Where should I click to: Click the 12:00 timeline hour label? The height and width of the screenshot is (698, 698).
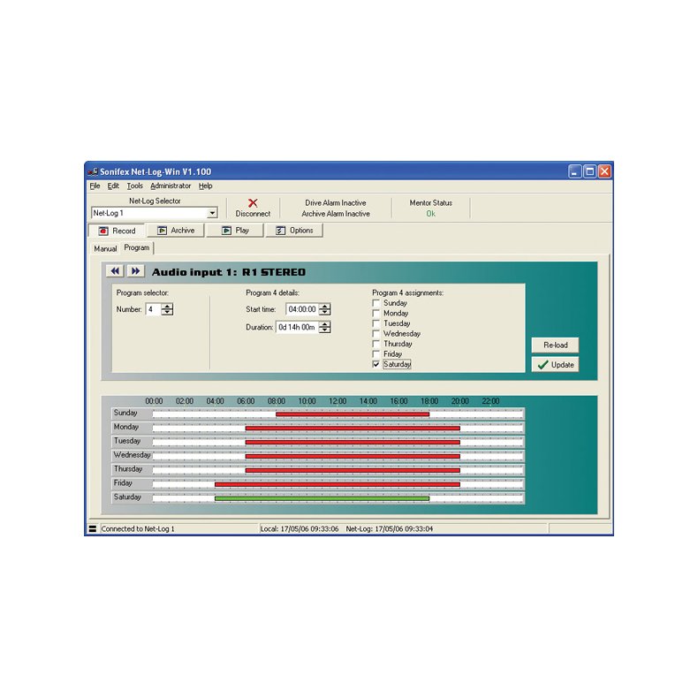pos(338,401)
